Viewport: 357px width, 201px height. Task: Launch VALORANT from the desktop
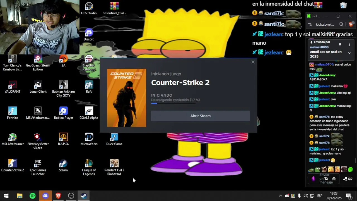click(x=13, y=87)
